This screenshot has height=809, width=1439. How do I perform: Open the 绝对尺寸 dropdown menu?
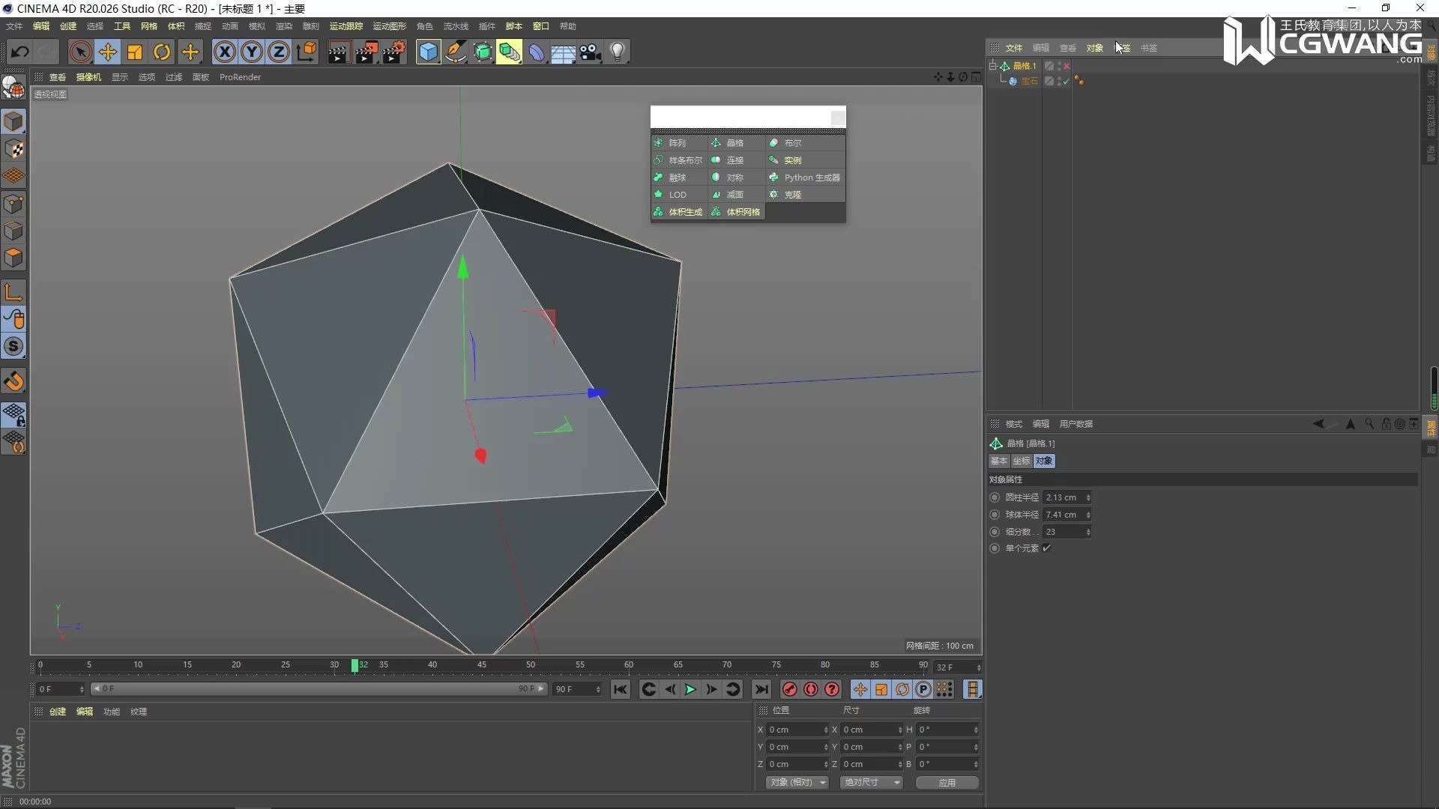point(870,782)
